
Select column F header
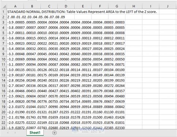[x=100, y=6]
